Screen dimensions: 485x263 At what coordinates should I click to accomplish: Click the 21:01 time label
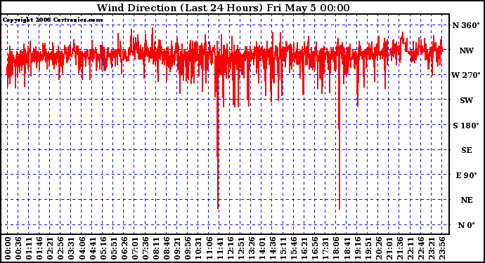pyautogui.click(x=389, y=248)
